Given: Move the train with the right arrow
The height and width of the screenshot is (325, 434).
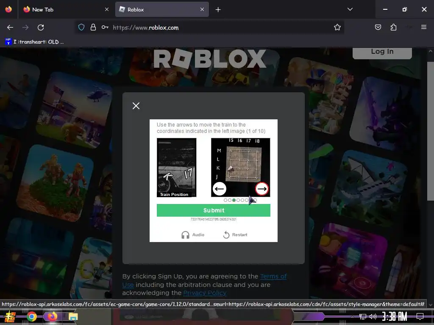Looking at the screenshot, I should pyautogui.click(x=262, y=189).
